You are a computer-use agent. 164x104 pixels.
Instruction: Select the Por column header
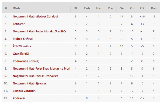(110, 8)
